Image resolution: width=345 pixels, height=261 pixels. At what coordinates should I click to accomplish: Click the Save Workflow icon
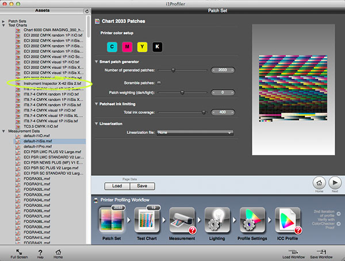[321, 254]
